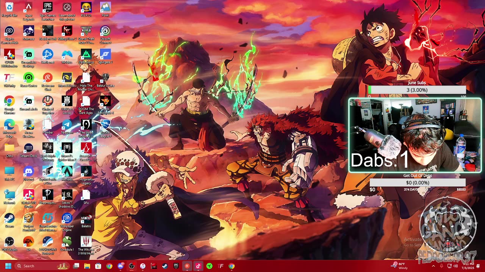Launch the R.E.P.O. game shortcut
The image size is (485, 272).
tap(86, 9)
